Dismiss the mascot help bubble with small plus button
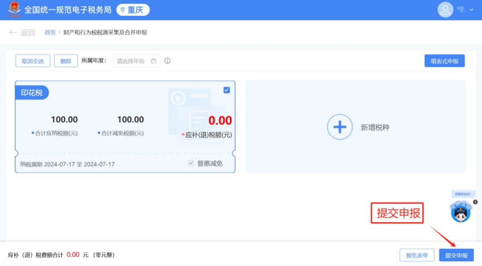 [x=475, y=202]
